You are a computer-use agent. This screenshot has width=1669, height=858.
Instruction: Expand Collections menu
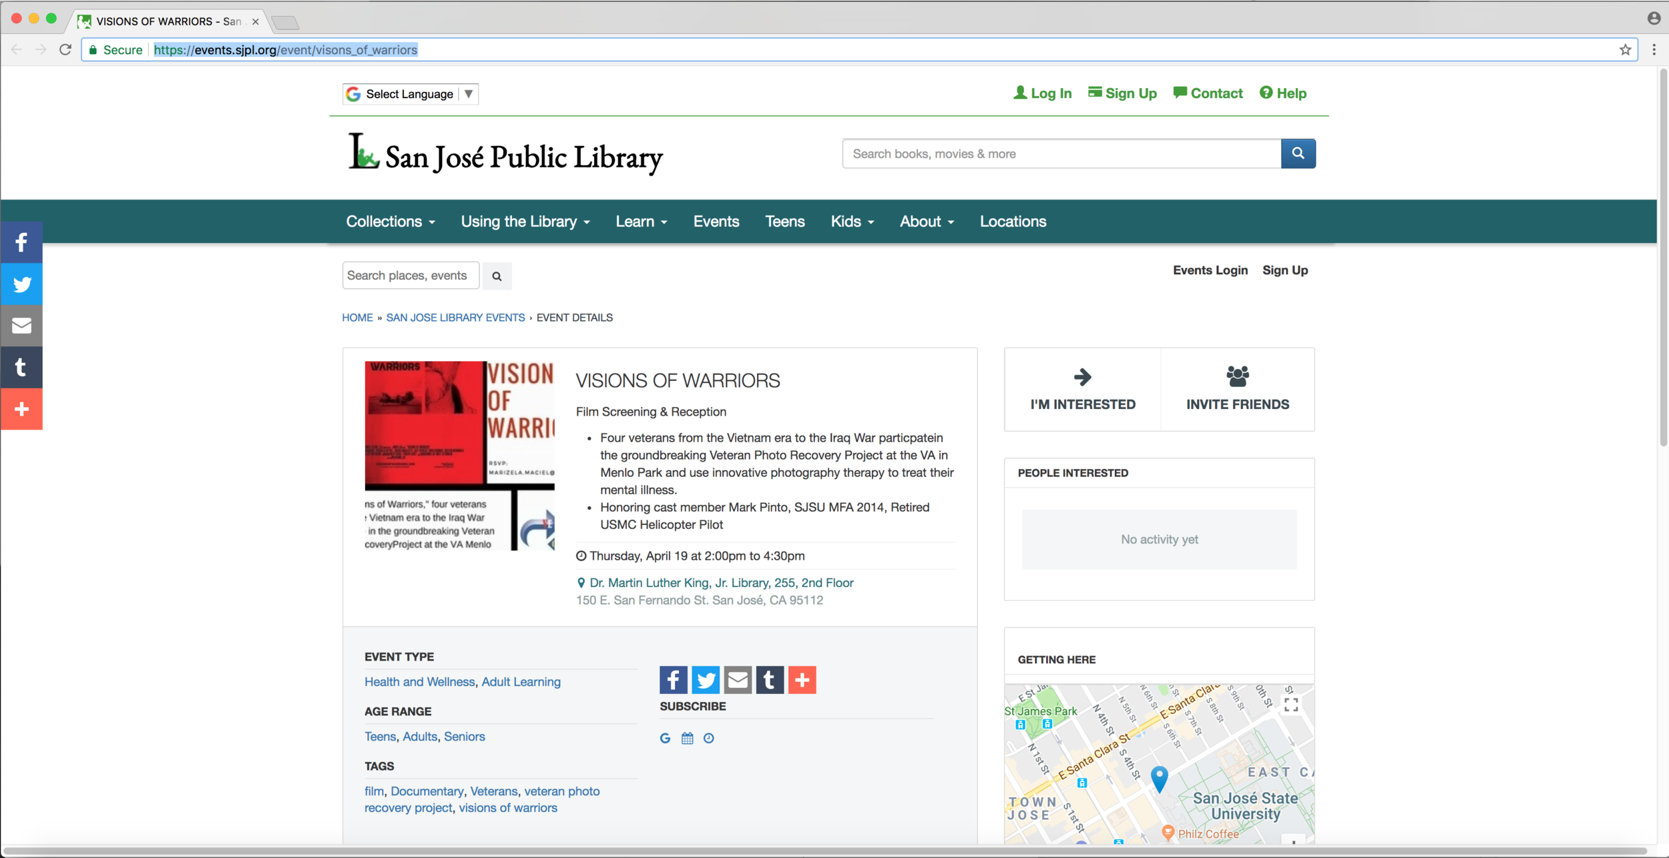(391, 222)
